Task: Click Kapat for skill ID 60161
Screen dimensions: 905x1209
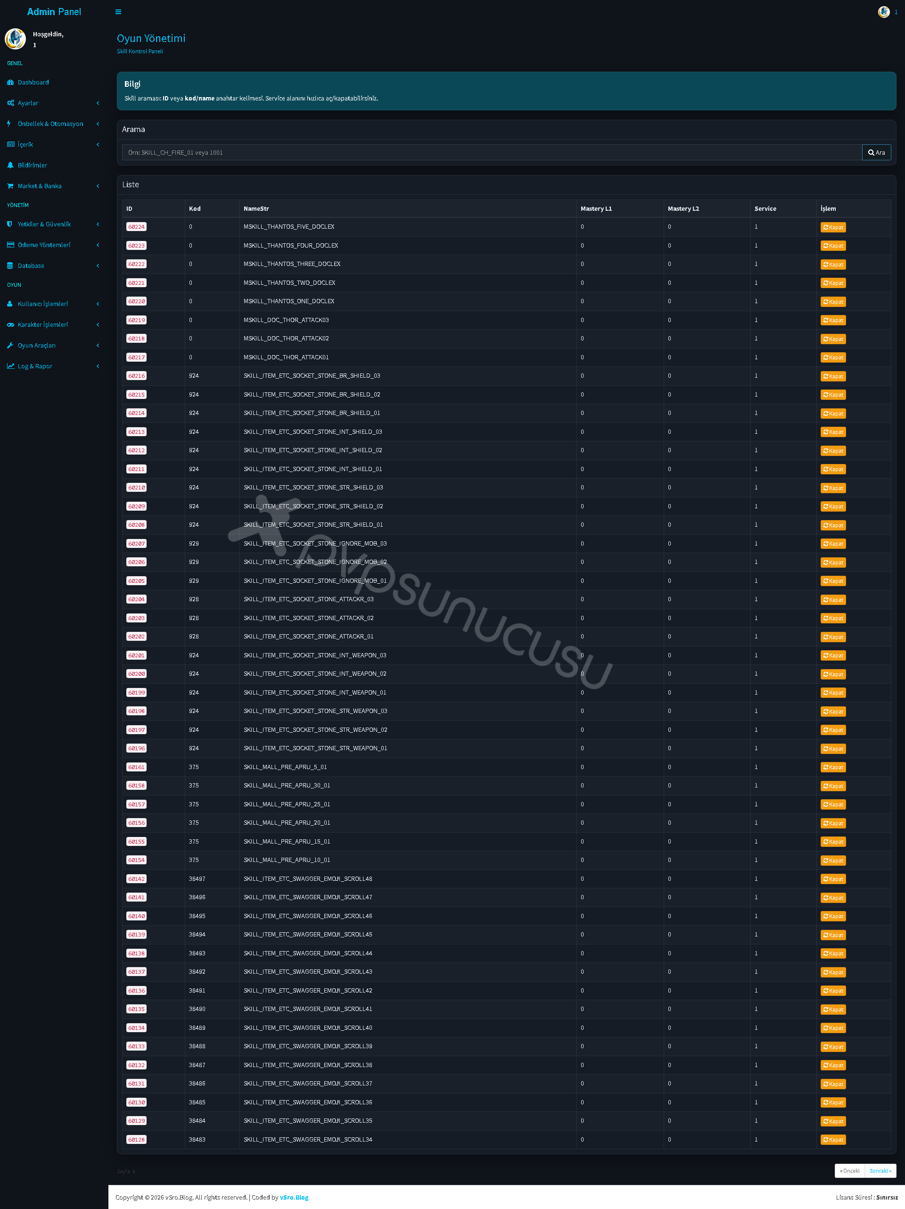Action: 833,767
